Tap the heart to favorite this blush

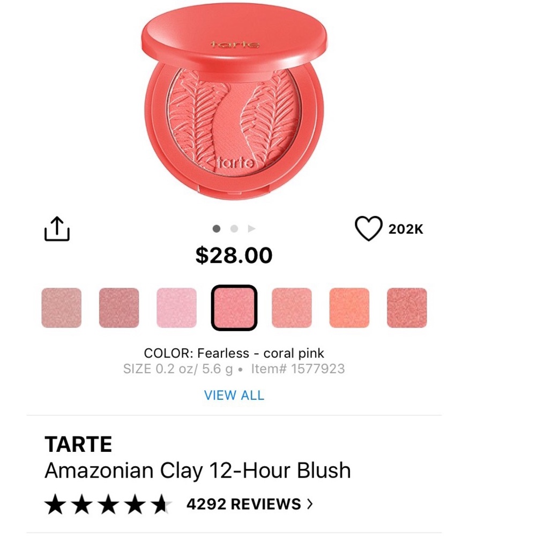[368, 228]
